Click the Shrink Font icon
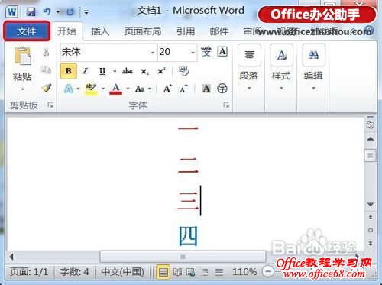The width and height of the screenshot is (382, 285). 183,89
